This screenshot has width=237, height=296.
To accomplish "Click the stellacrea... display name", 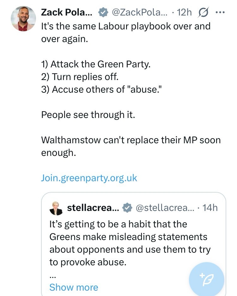I will [x=93, y=207].
